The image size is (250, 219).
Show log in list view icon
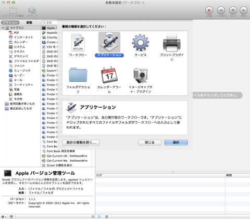pos(99,216)
